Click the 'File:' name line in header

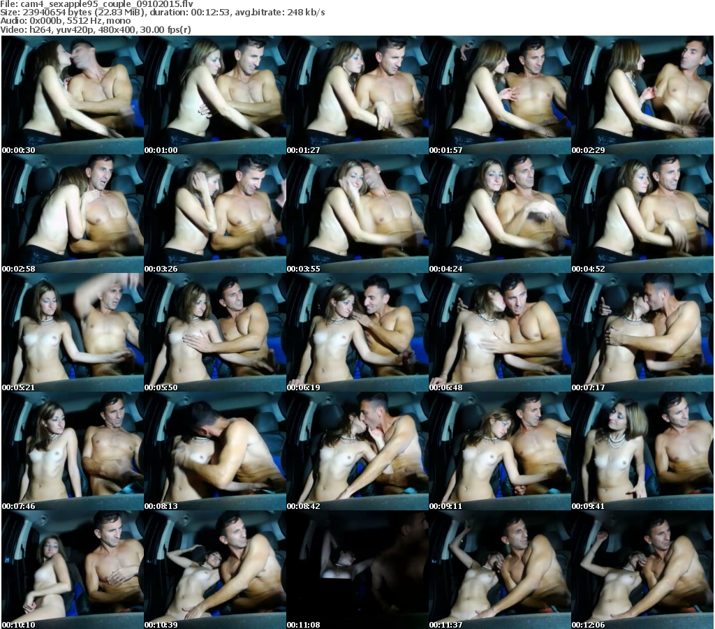96,3
